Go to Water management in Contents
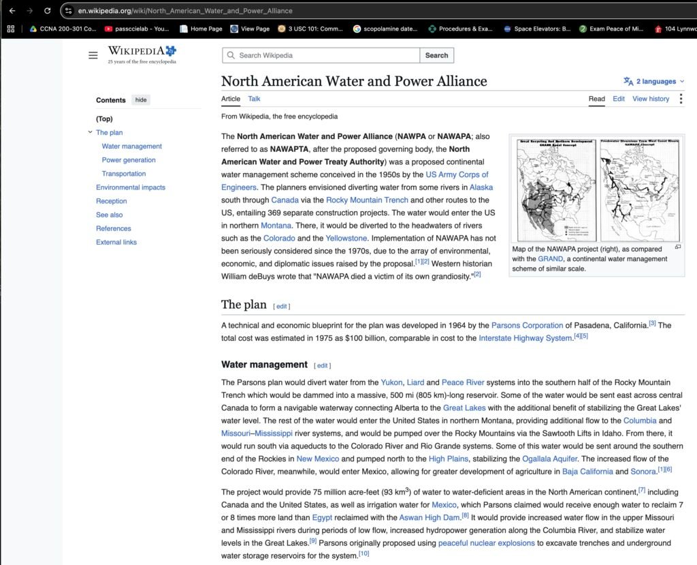 pyautogui.click(x=131, y=146)
